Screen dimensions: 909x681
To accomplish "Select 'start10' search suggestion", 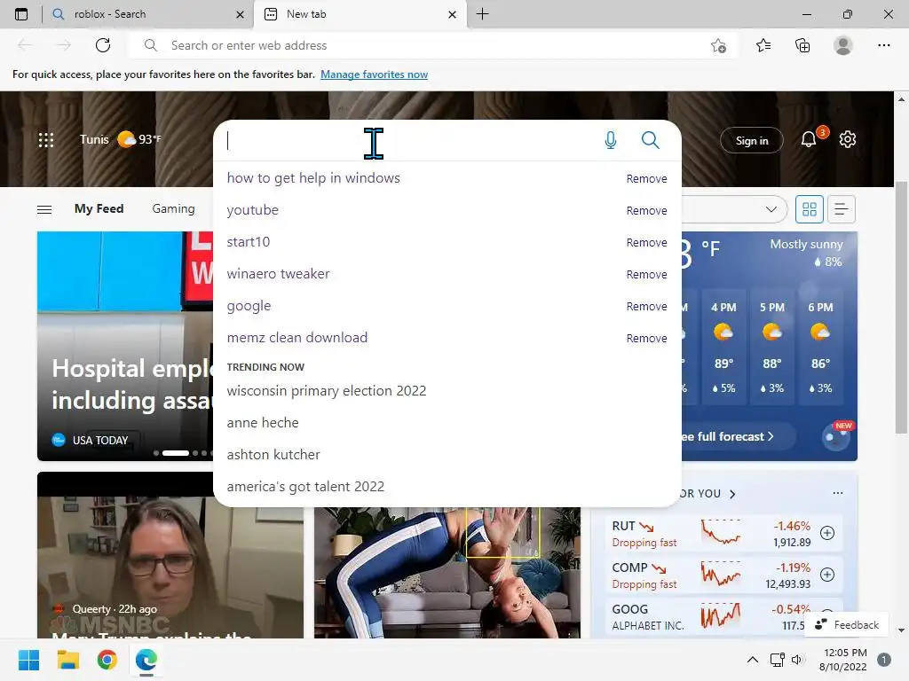I will 249,241.
